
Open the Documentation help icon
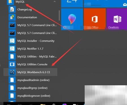12,17
